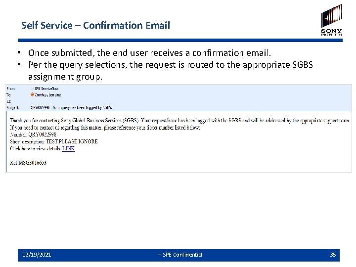356x267 pixels.
Task: Click the presence icon beside SPE ServiceNow
Action: [33, 89]
